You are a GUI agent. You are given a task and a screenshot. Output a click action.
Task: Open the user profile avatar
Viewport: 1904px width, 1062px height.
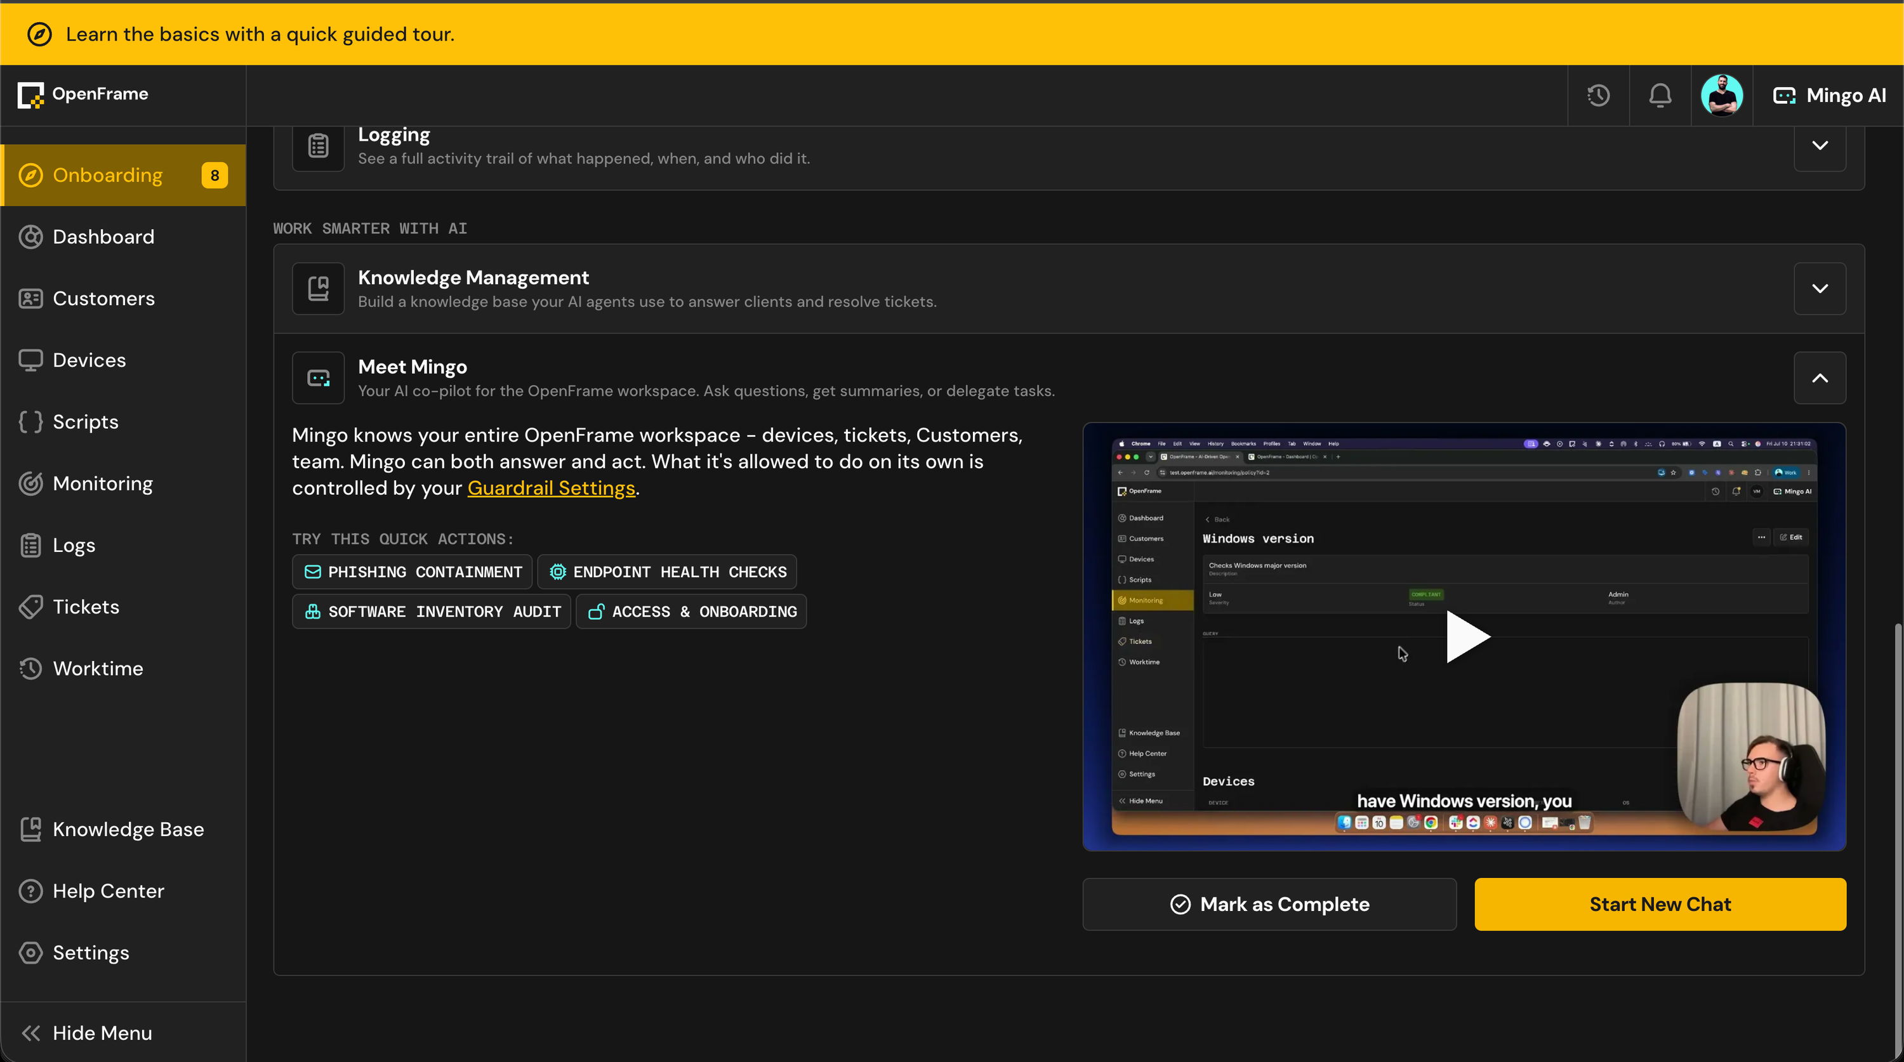(1721, 95)
